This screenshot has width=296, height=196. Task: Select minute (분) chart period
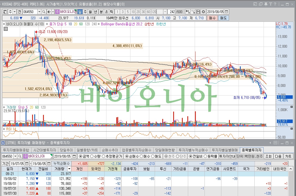(x=101, y=12)
